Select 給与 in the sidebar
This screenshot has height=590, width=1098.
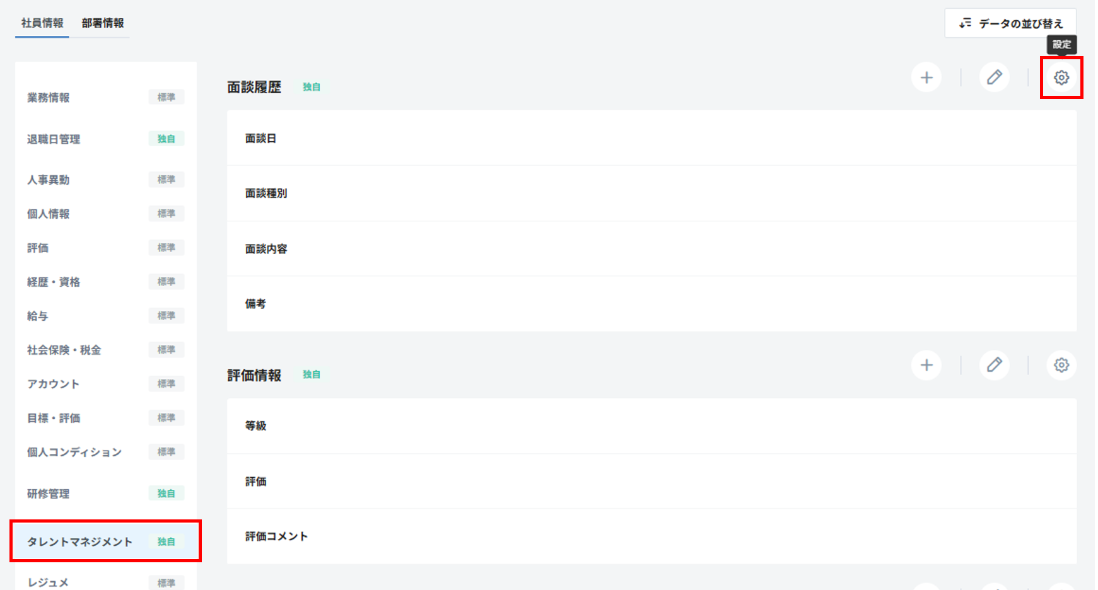coord(38,316)
